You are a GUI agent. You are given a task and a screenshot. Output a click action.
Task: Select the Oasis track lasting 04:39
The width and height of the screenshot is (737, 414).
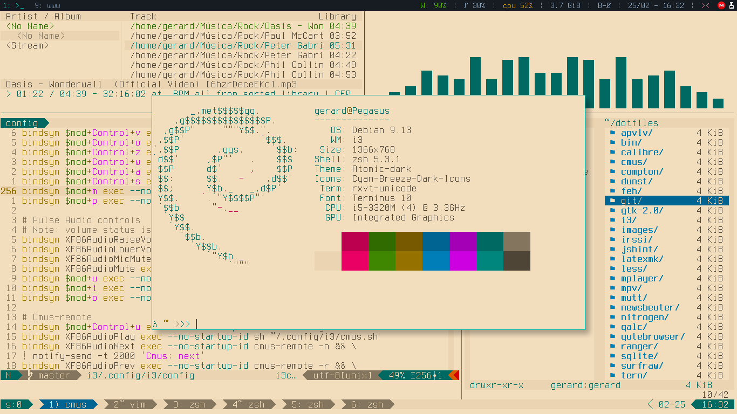[243, 26]
